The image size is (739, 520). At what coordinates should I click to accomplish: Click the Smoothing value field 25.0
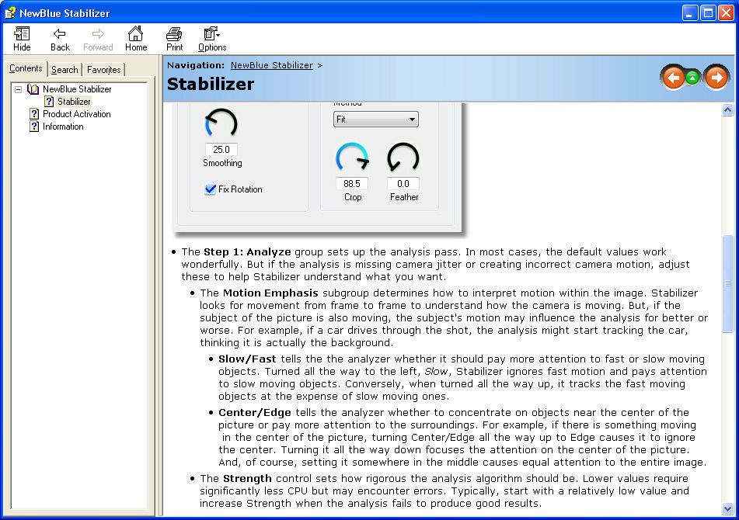[x=221, y=150]
